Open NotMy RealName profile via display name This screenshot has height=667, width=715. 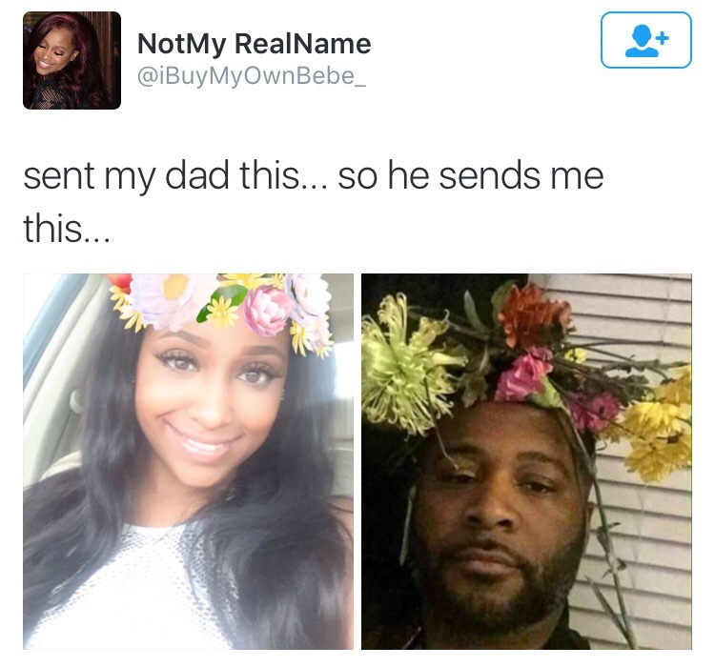(254, 44)
